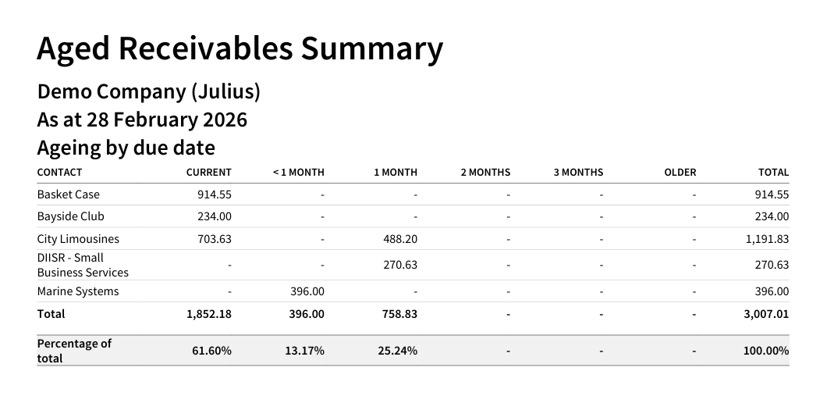
Task: Open the Bayside Club contact
Action: pos(70,216)
